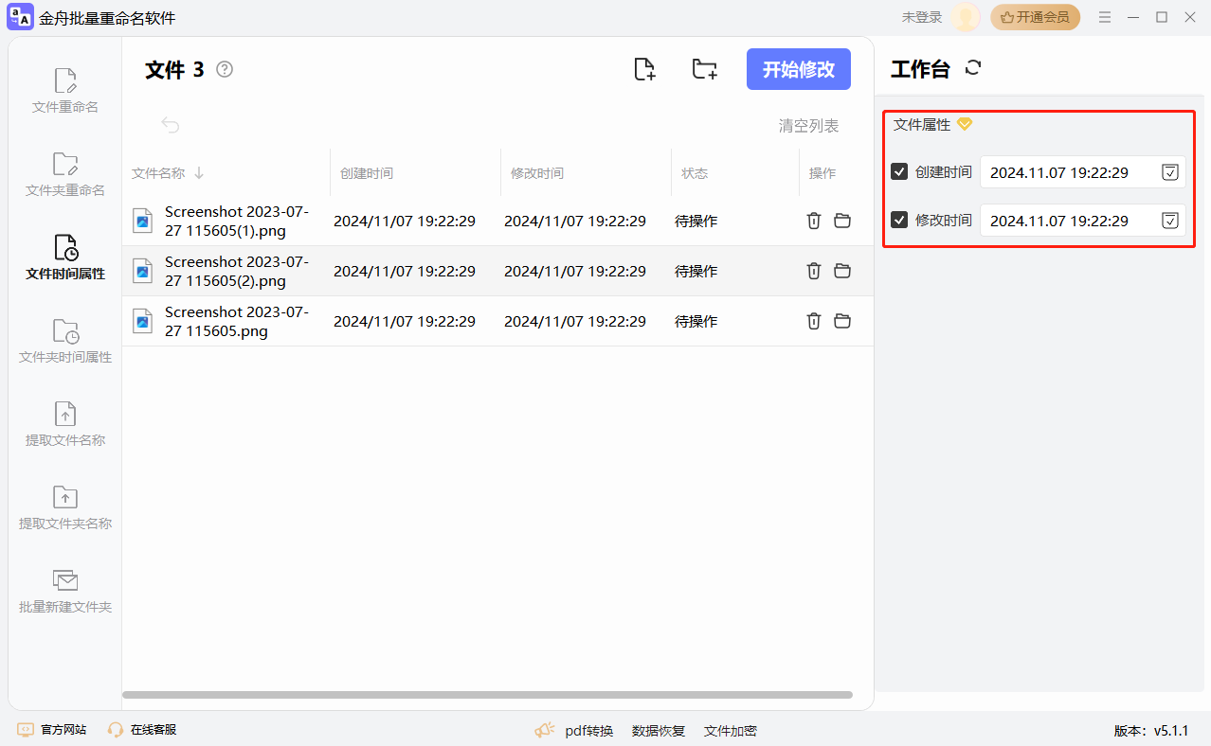Image resolution: width=1211 pixels, height=746 pixels.
Task: Click the megaphone icon in the footer
Action: [x=545, y=730]
